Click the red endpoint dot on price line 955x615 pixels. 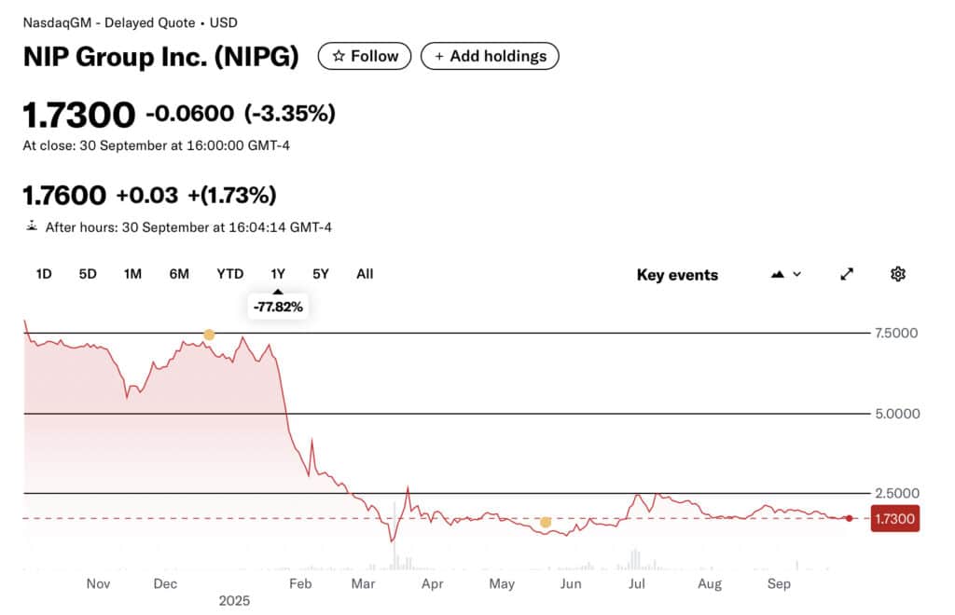click(x=849, y=518)
